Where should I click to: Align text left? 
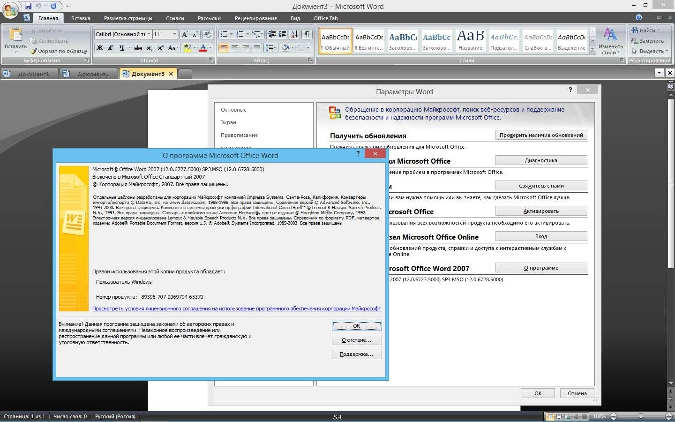pyautogui.click(x=224, y=48)
